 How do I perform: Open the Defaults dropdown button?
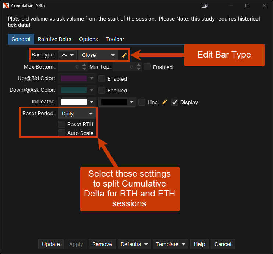[135, 244]
